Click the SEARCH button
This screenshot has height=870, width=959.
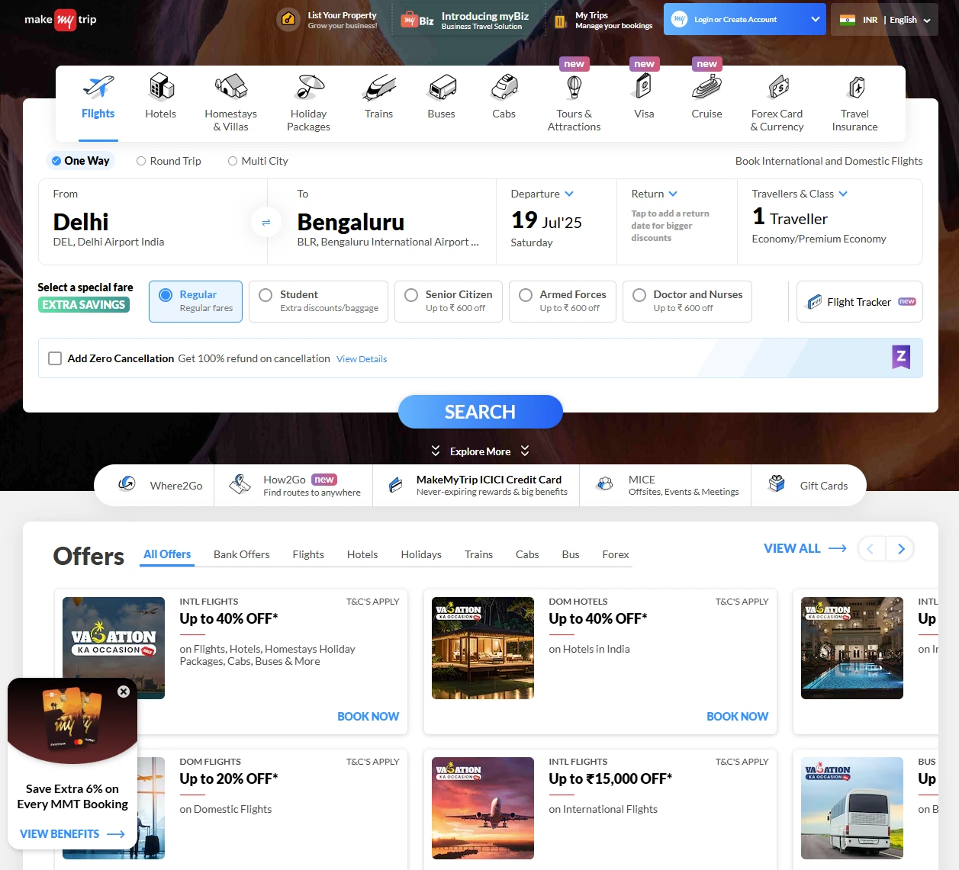(480, 412)
